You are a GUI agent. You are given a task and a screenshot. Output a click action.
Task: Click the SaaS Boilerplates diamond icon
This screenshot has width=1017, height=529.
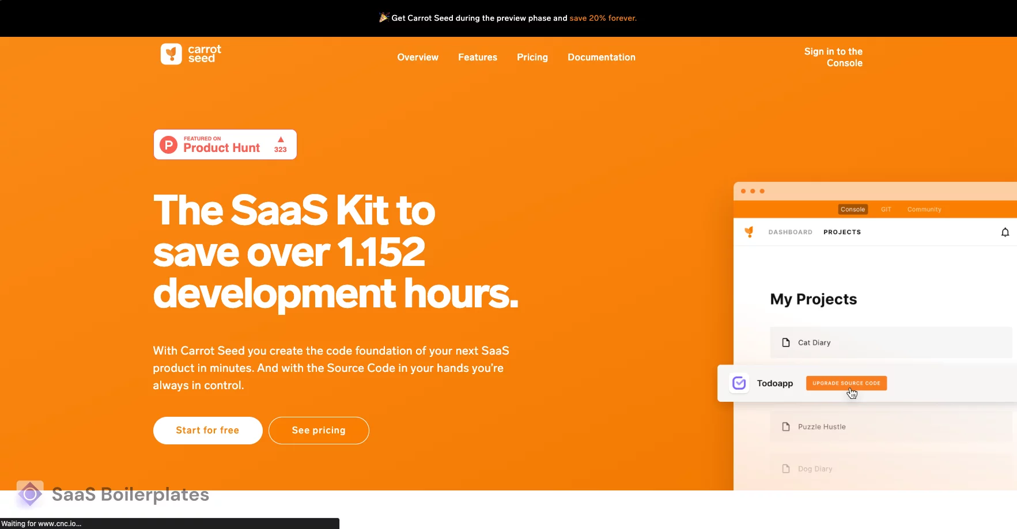[x=29, y=493]
